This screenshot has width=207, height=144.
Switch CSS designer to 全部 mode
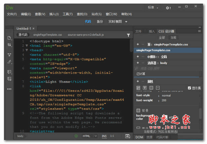click(162, 38)
